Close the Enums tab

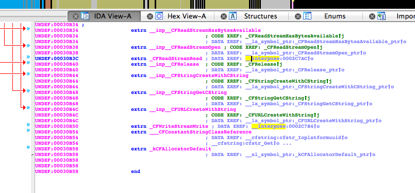(298, 16)
